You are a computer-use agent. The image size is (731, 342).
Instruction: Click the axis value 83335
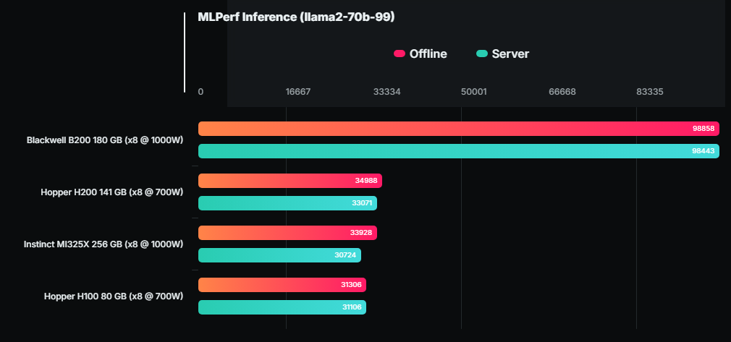650,92
